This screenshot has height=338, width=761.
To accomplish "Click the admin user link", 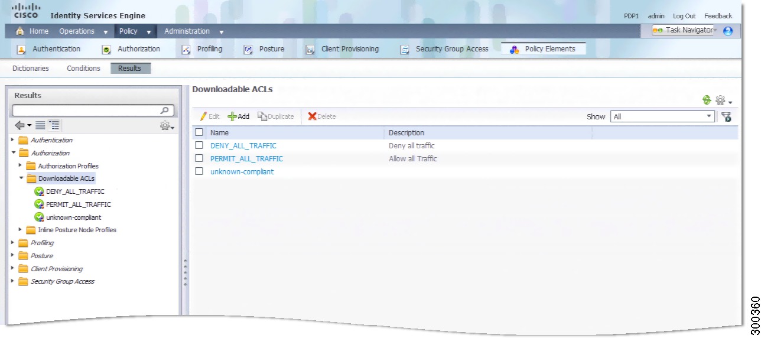I will (x=656, y=16).
